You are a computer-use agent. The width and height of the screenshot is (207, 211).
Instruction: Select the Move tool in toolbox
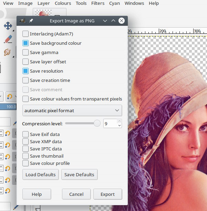tap(8, 26)
